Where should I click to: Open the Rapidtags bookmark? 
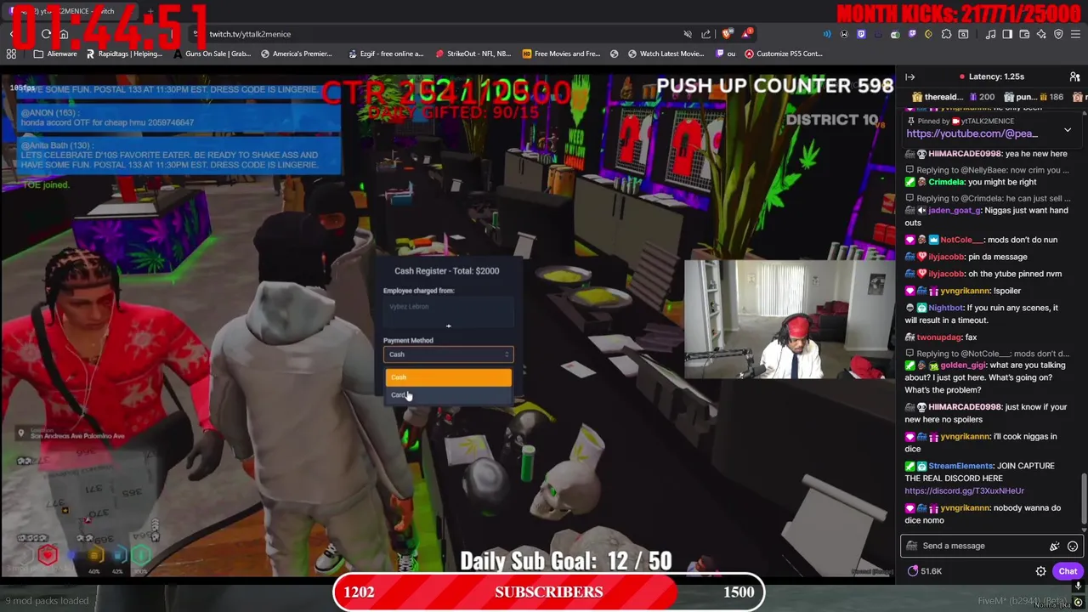[x=123, y=54]
